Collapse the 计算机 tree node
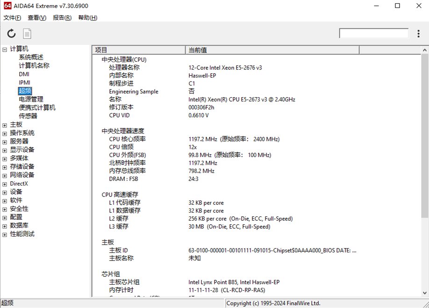 [x=5, y=49]
